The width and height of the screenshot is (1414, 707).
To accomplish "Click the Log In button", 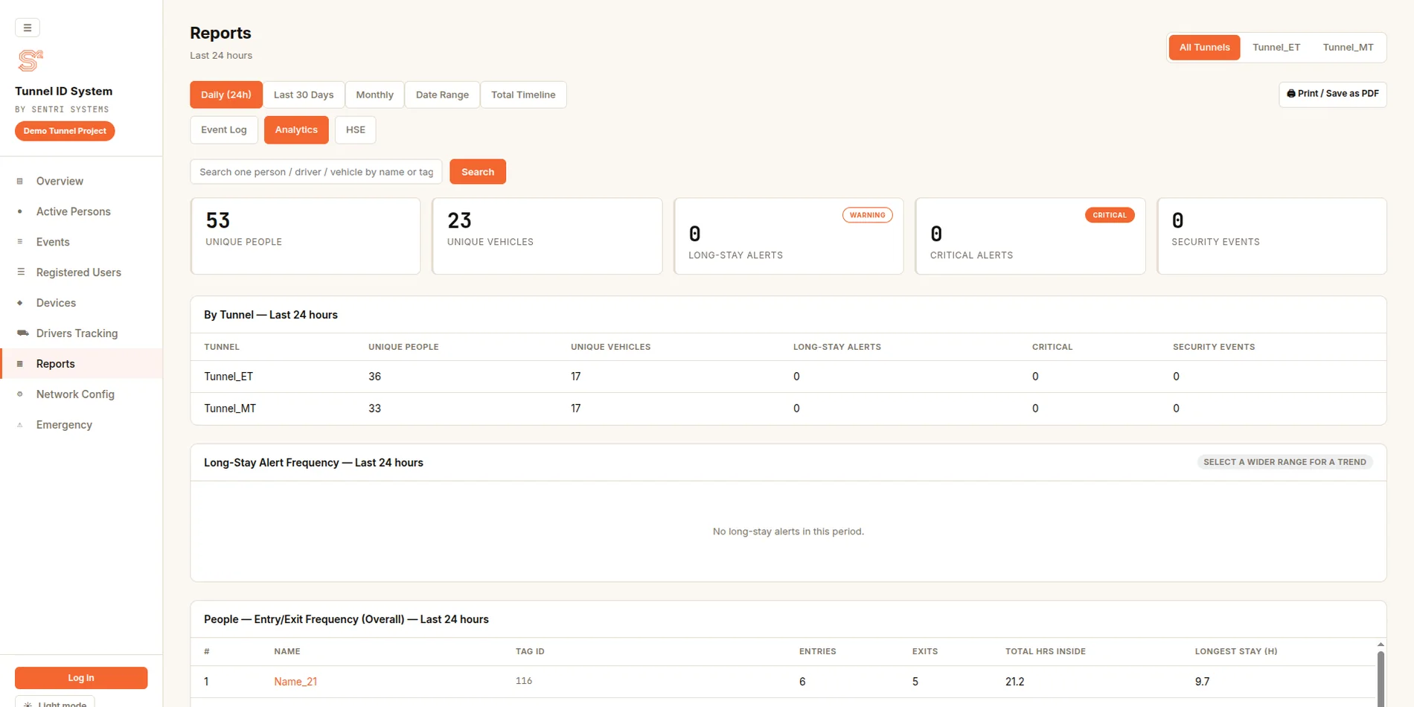I will point(81,678).
